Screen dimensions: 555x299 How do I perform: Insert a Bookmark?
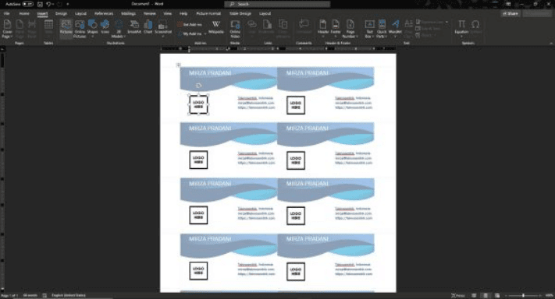[x=266, y=26]
